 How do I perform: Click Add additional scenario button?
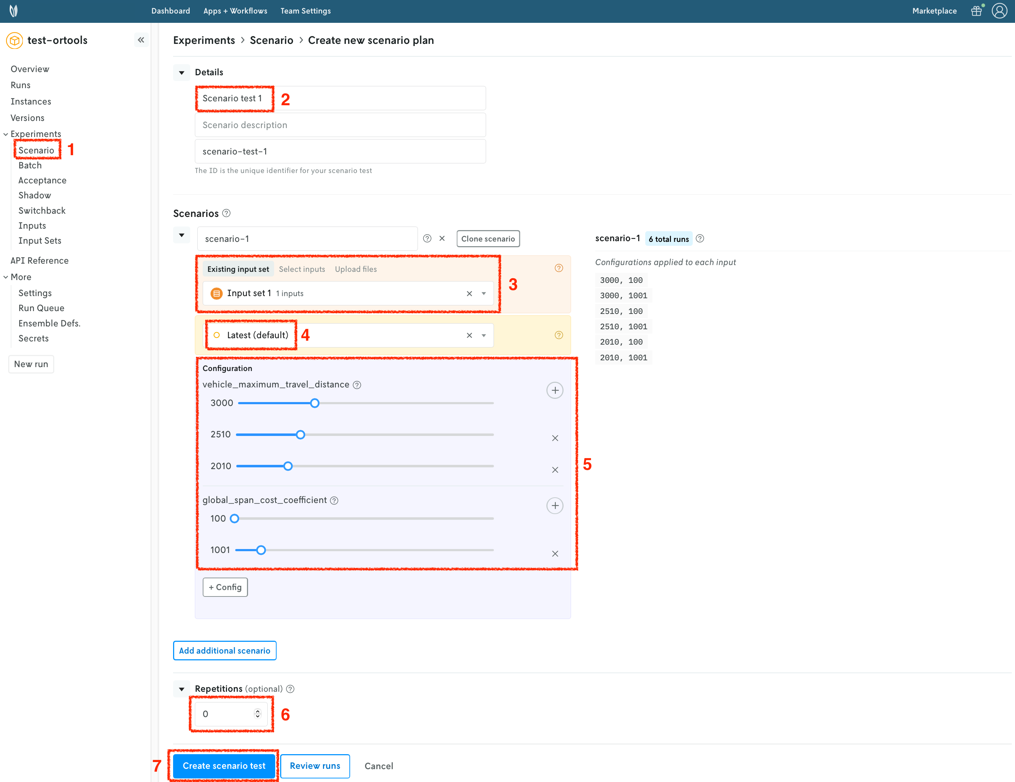(x=224, y=650)
